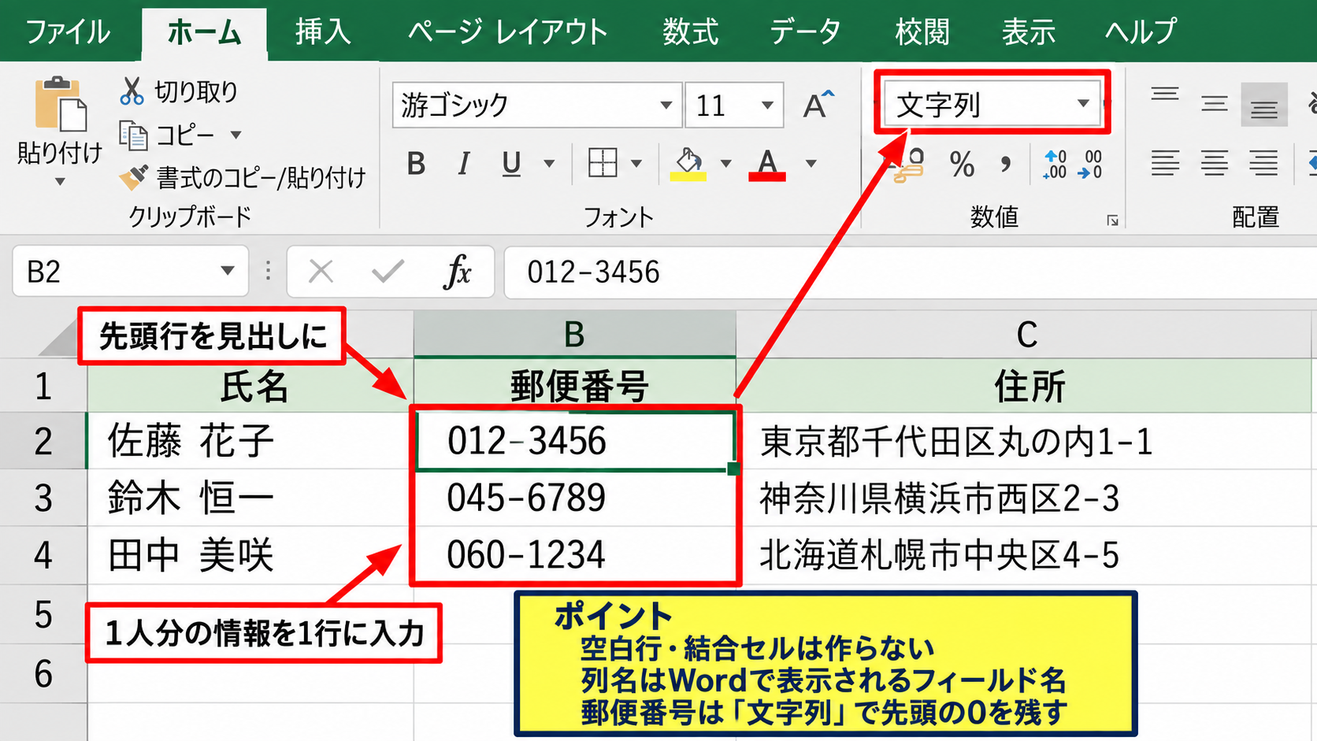Open the ページ レイアウト tab
The height and width of the screenshot is (741, 1317).
pyautogui.click(x=507, y=32)
